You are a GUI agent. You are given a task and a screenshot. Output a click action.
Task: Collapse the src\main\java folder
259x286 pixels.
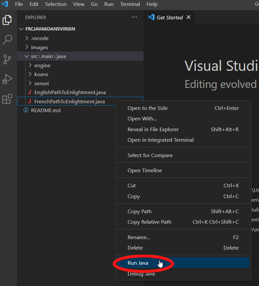point(27,56)
